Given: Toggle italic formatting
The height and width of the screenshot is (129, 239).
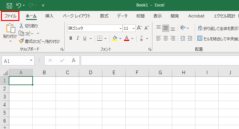Looking at the screenshot, I should pos(78,38).
